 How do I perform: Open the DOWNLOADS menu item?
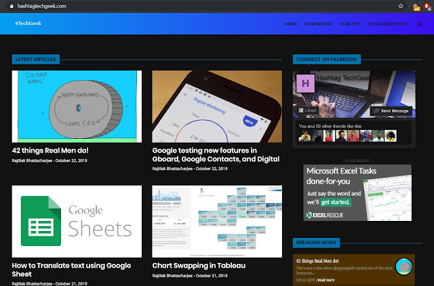[318, 24]
